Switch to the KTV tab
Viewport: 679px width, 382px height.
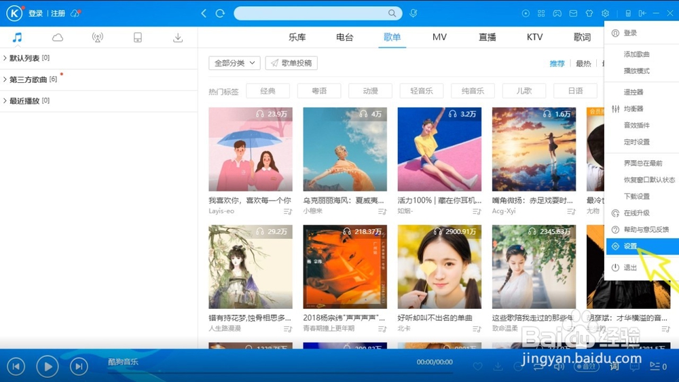[535, 37]
